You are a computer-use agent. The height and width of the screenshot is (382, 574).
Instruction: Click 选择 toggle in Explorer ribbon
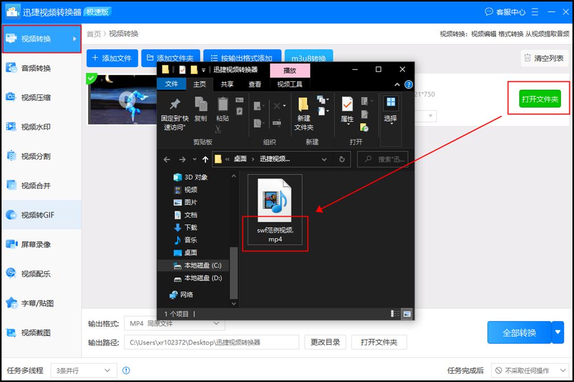pyautogui.click(x=390, y=111)
